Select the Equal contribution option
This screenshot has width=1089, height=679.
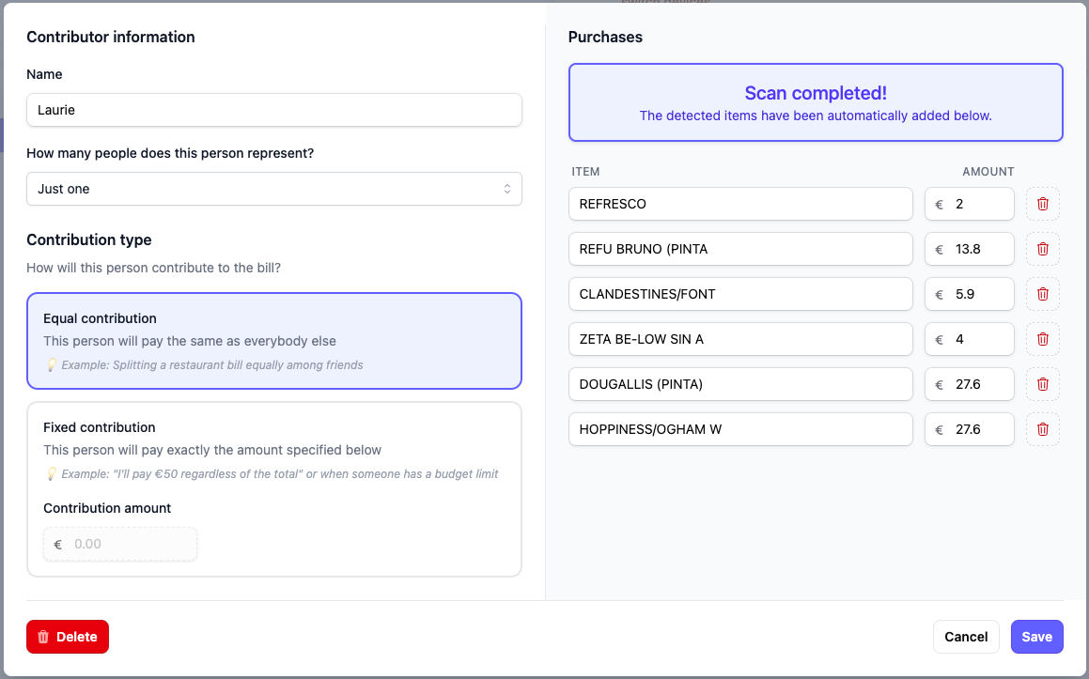274,341
